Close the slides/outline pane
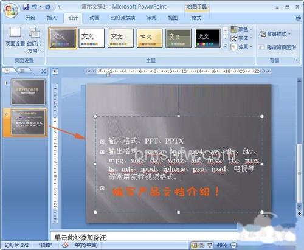304x250 pixels. pyautogui.click(x=43, y=71)
